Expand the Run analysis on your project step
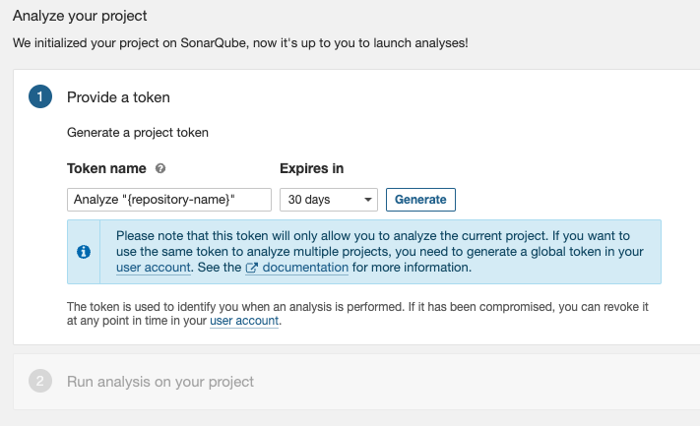Screen dimensions: 700x426 tap(160, 382)
